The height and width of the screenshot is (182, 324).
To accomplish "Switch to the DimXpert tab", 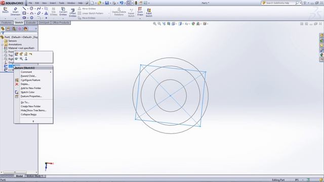I will [44, 22].
